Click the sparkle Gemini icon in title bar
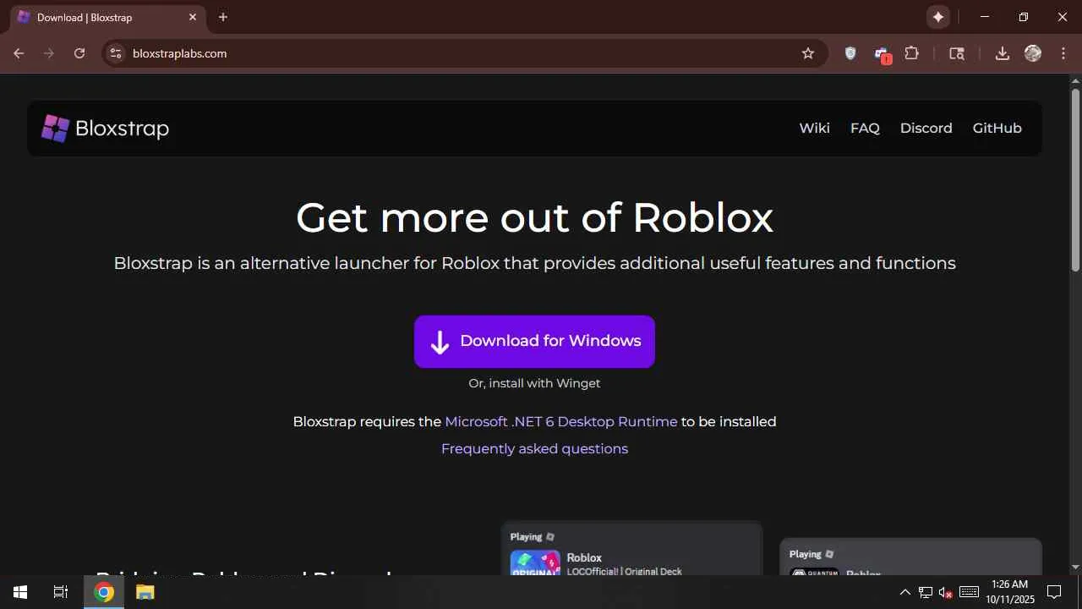 coord(937,17)
